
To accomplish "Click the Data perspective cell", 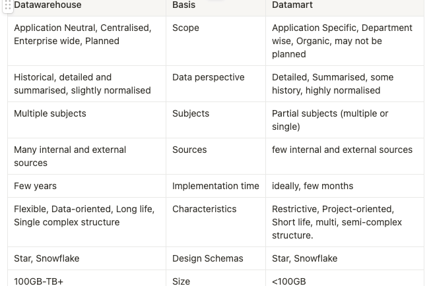I will pyautogui.click(x=216, y=84).
